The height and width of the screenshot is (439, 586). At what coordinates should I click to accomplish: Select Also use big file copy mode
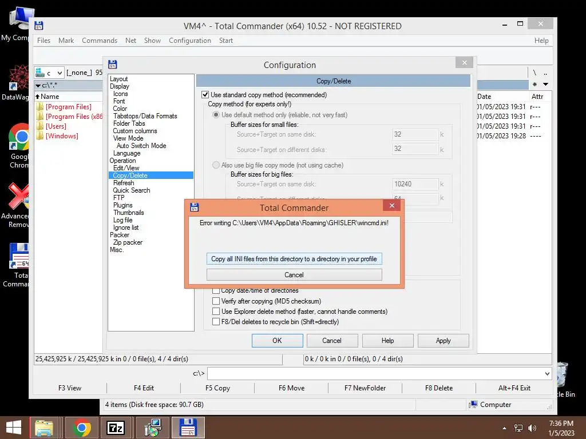(216, 165)
